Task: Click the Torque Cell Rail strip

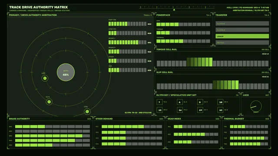Action: coord(212,62)
